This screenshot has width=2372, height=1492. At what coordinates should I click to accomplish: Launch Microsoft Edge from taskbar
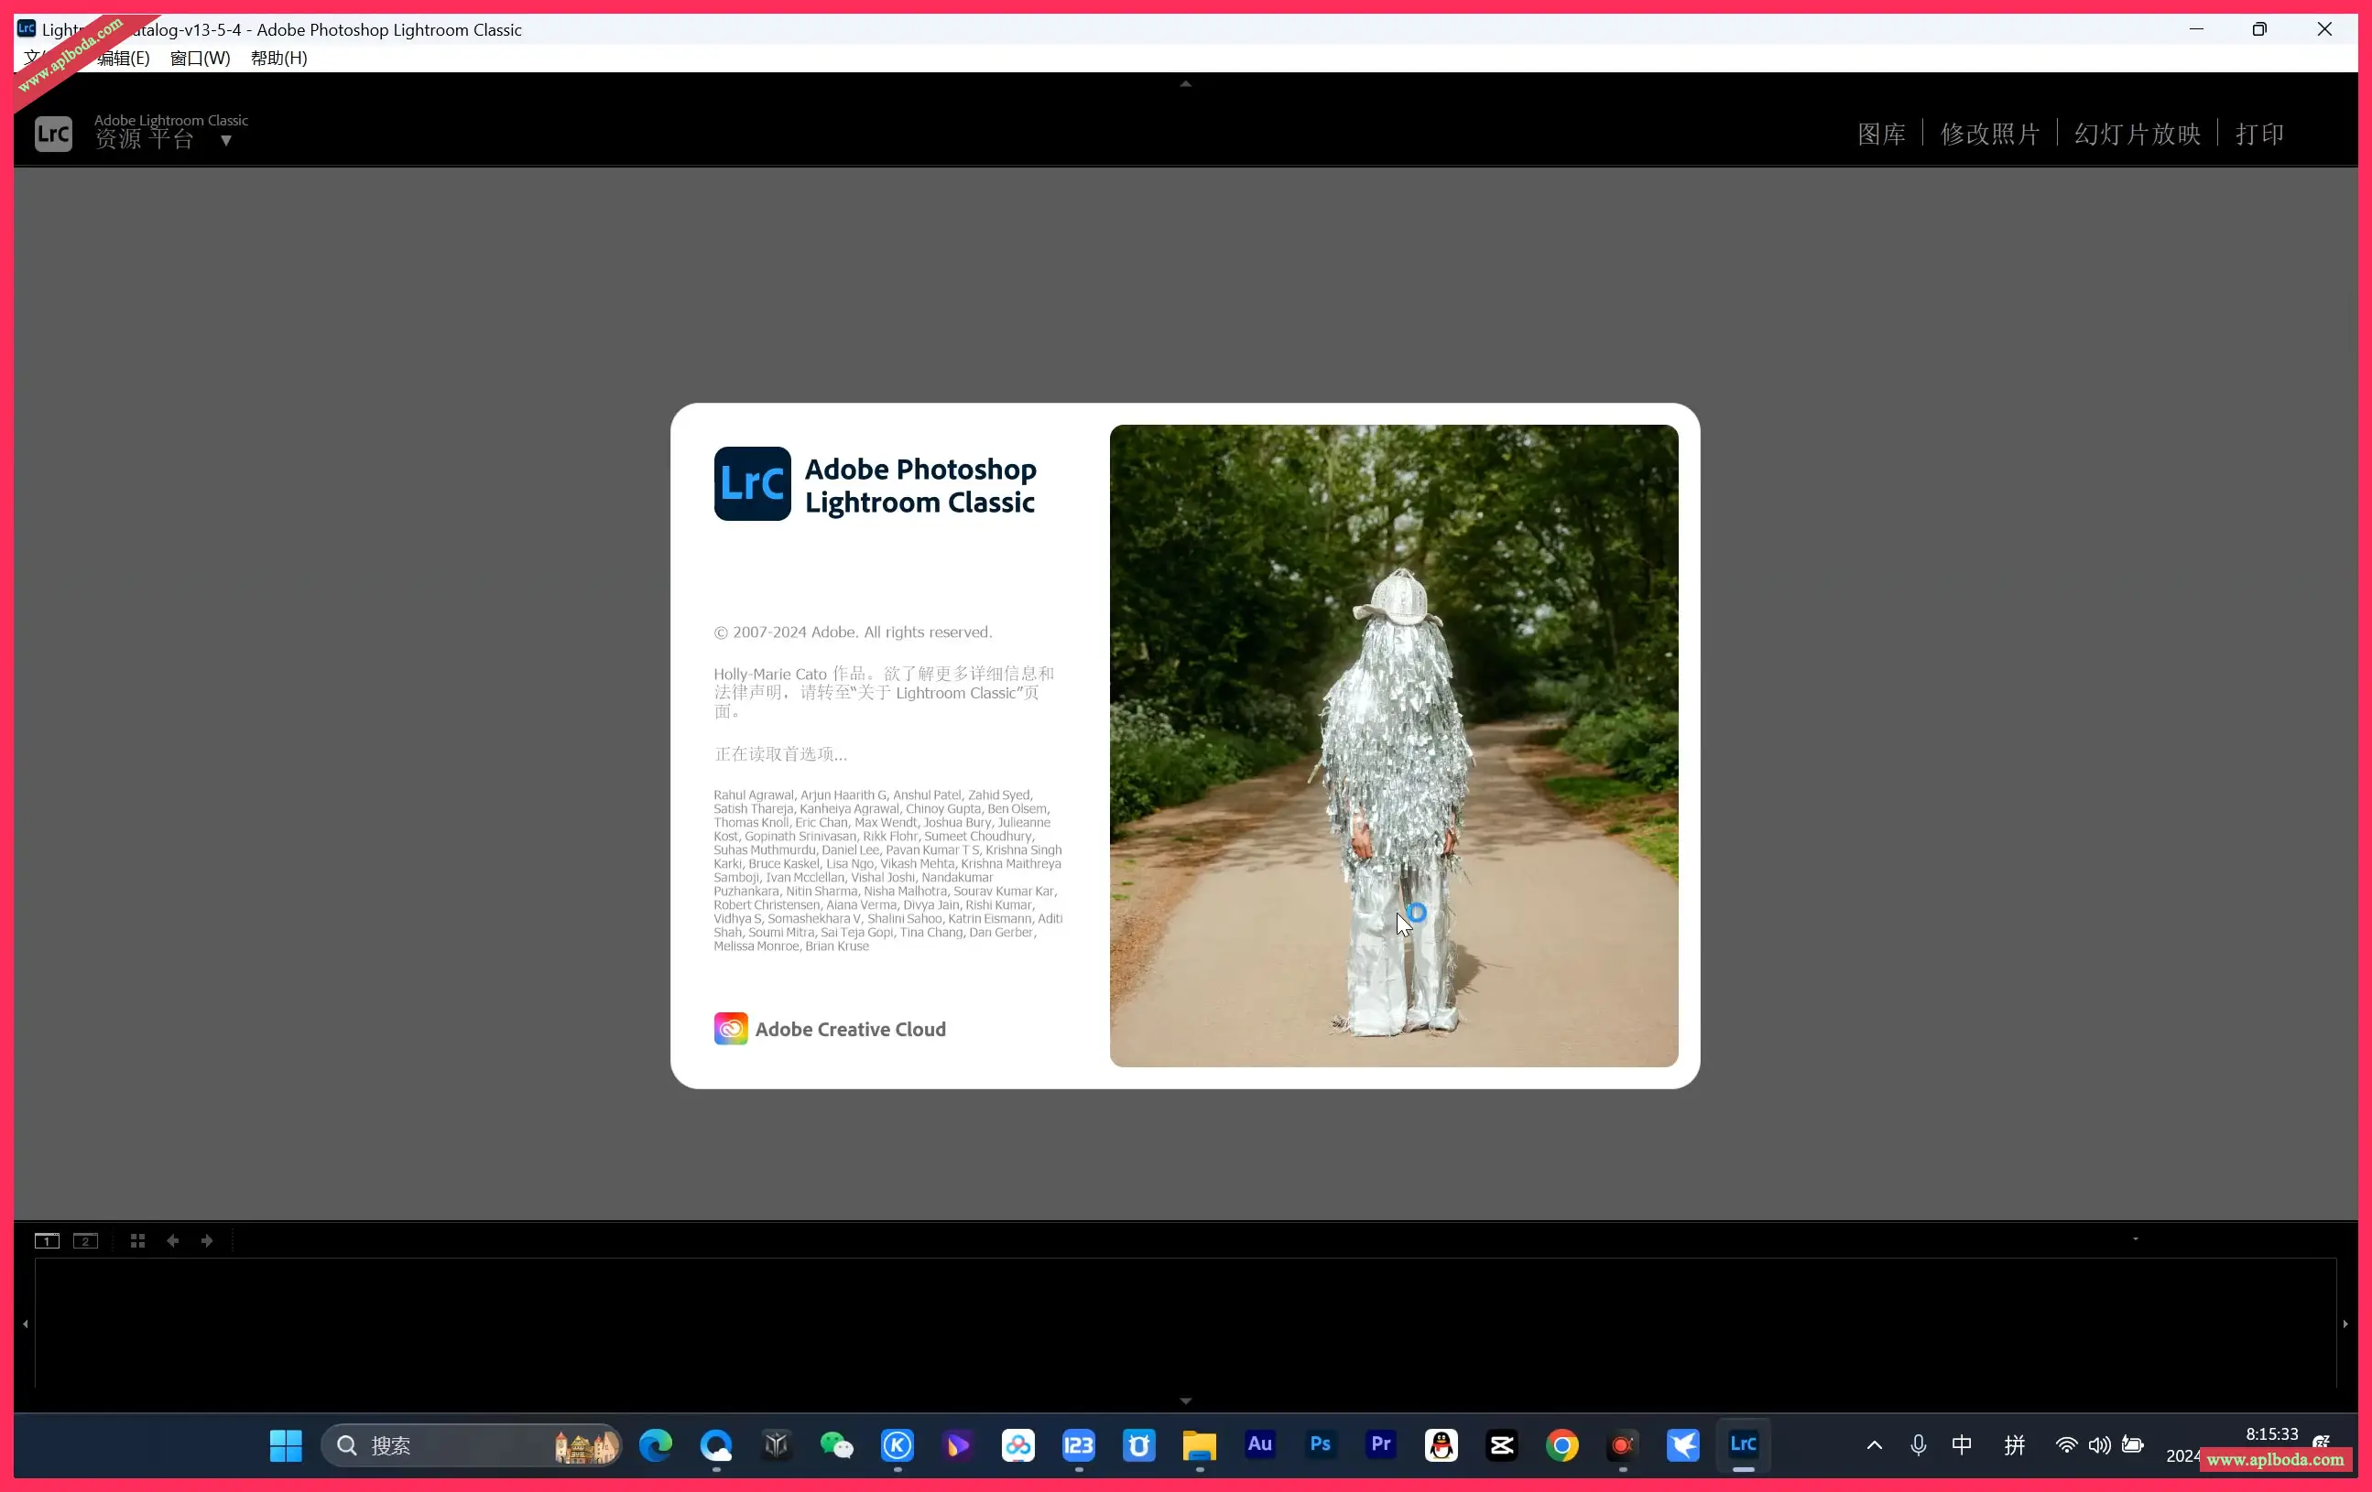[x=655, y=1445]
